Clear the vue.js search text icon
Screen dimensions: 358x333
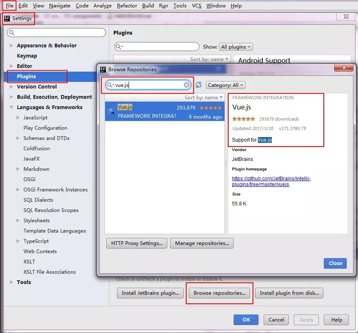187,85
